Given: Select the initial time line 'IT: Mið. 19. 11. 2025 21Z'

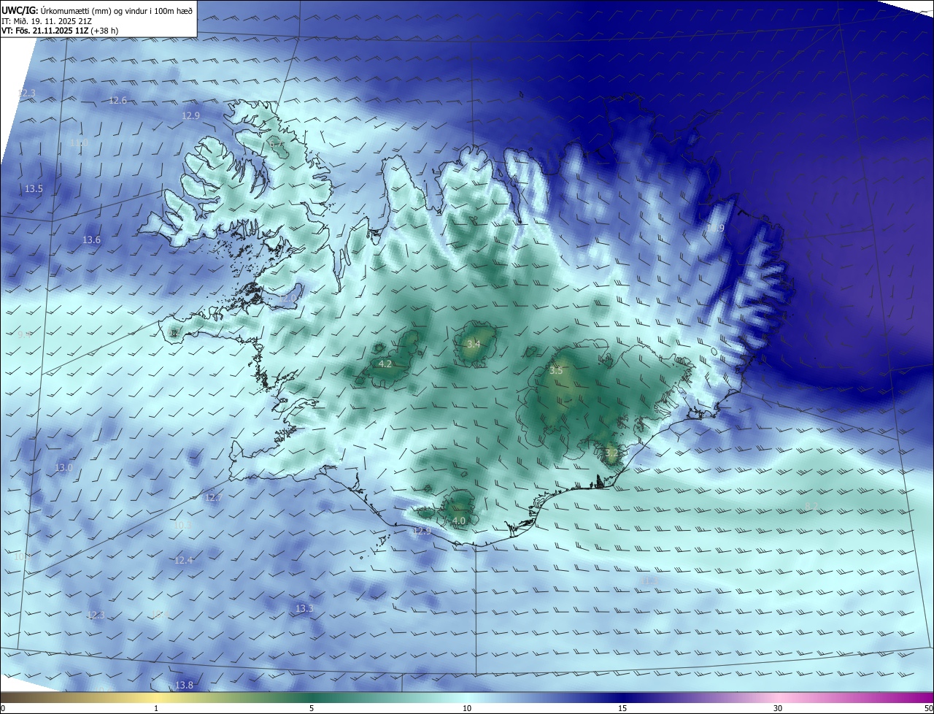Looking at the screenshot, I should coord(47,20).
